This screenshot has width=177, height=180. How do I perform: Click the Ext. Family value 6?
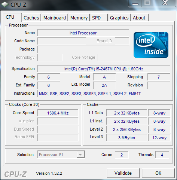(x=49, y=85)
